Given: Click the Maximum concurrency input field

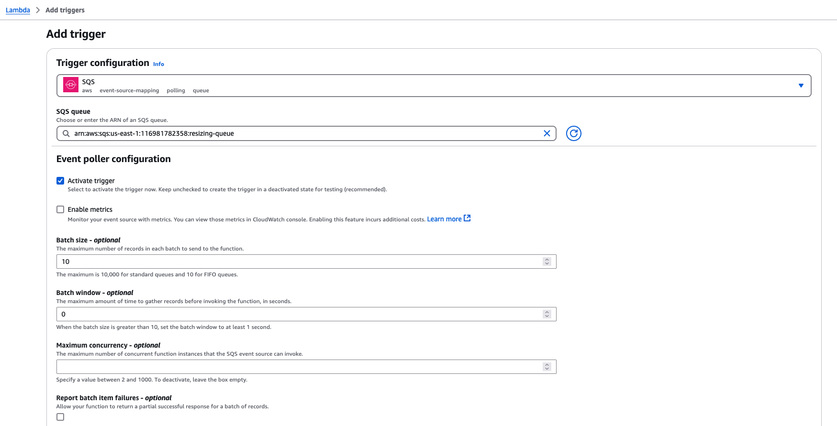Looking at the screenshot, I should [306, 367].
